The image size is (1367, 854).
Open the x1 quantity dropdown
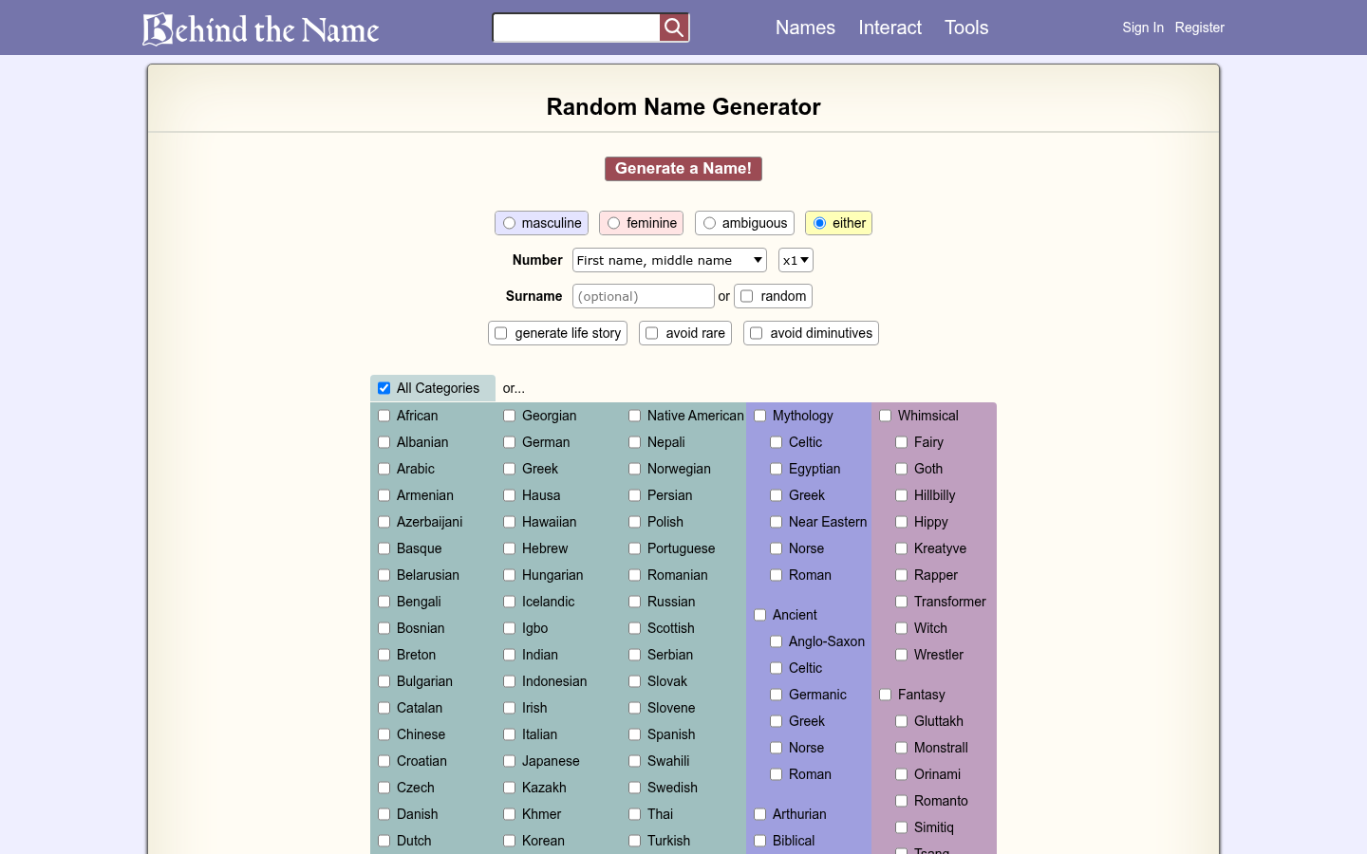coord(796,260)
